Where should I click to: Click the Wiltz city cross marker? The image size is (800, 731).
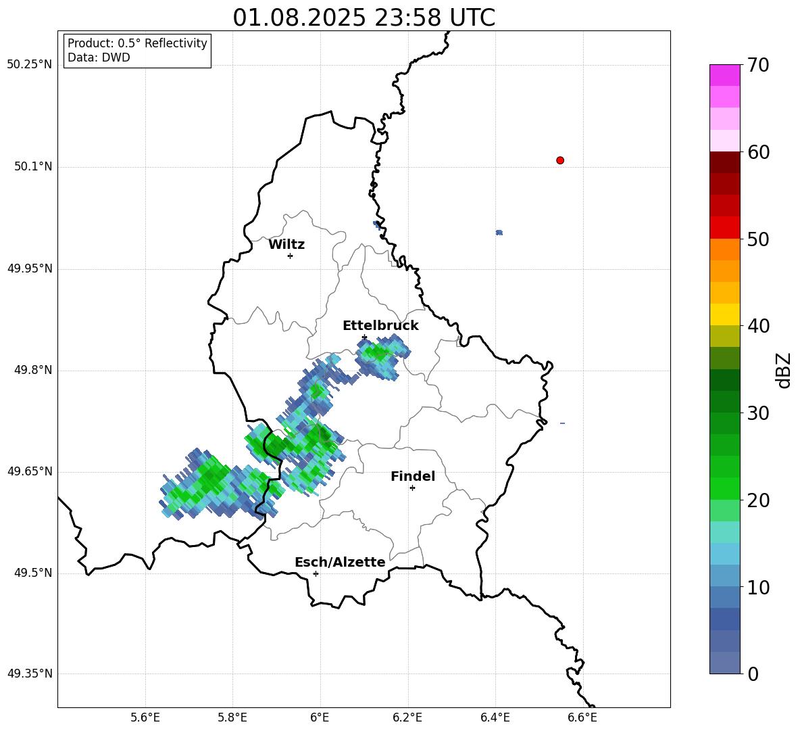coord(291,256)
